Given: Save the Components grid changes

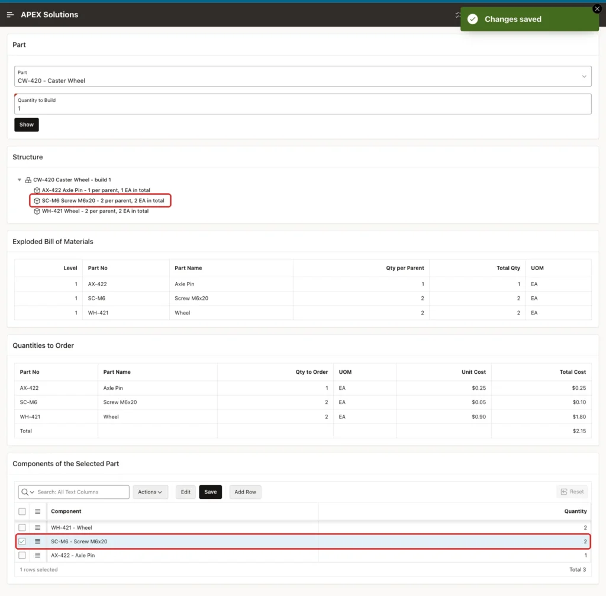Looking at the screenshot, I should pyautogui.click(x=210, y=492).
